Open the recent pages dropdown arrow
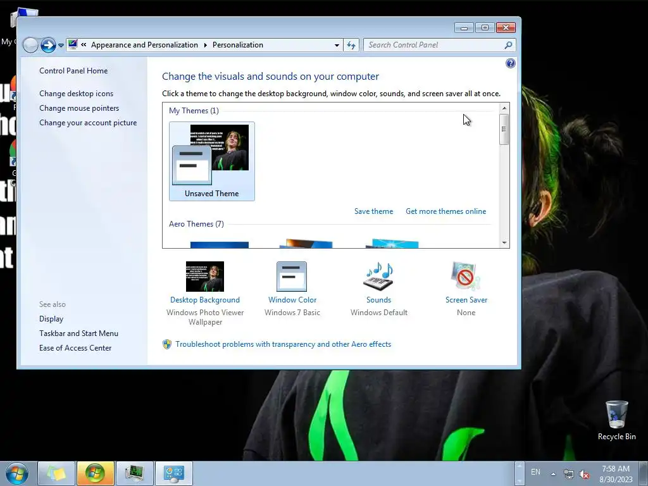 [61, 45]
